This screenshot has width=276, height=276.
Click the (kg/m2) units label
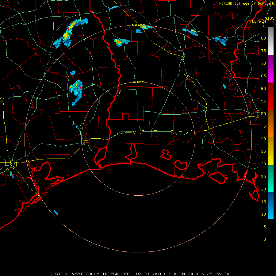pos(258,21)
